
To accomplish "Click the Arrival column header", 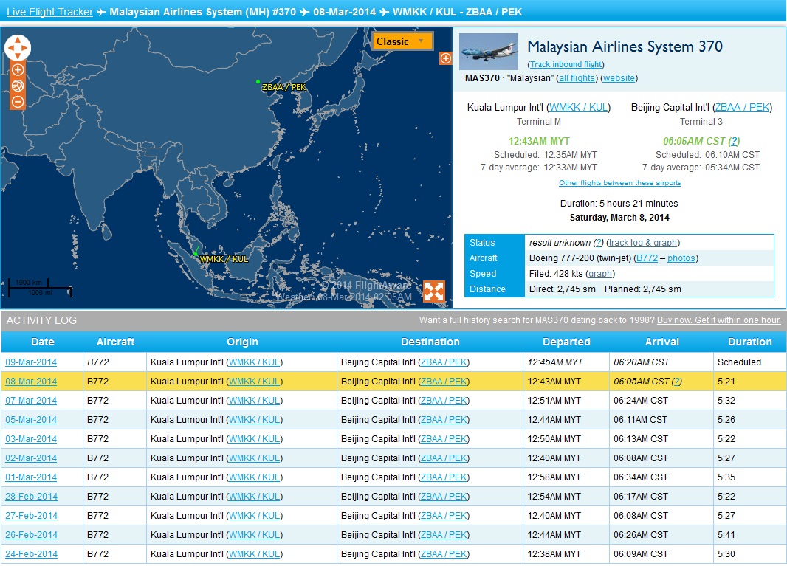I will [662, 342].
